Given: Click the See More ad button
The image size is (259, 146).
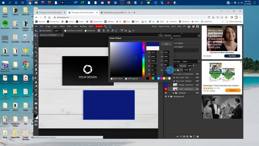Looking at the screenshot, I should (232, 56).
